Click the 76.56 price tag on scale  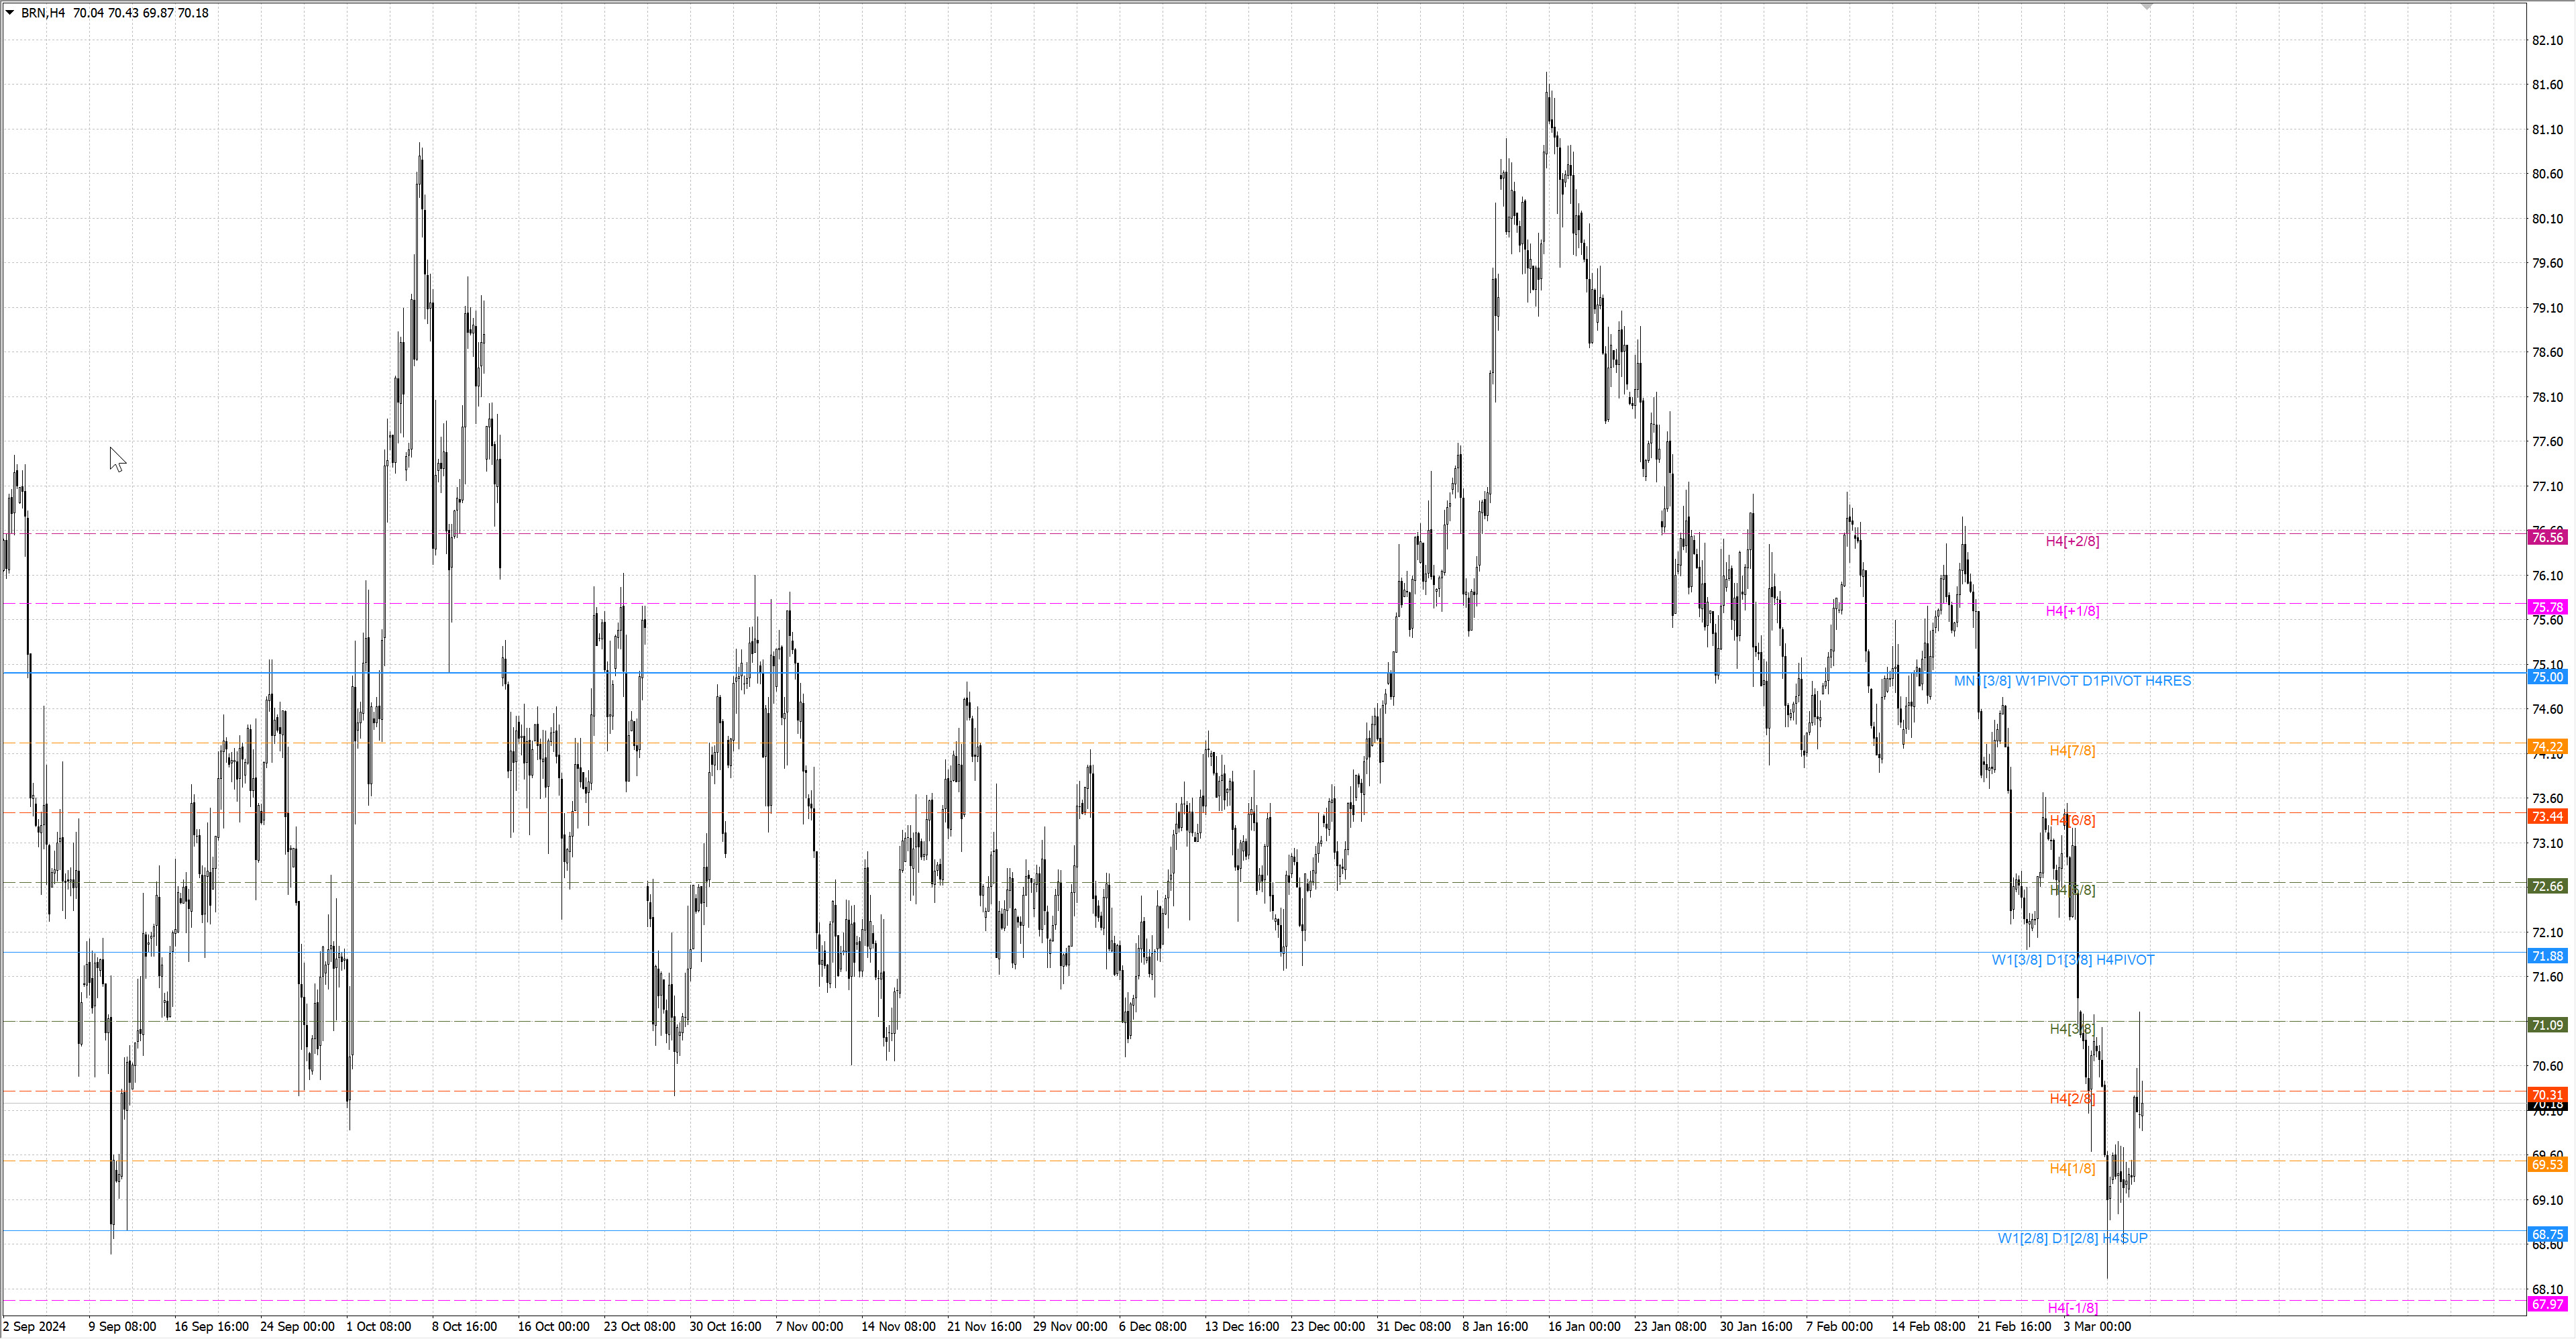pos(2547,538)
